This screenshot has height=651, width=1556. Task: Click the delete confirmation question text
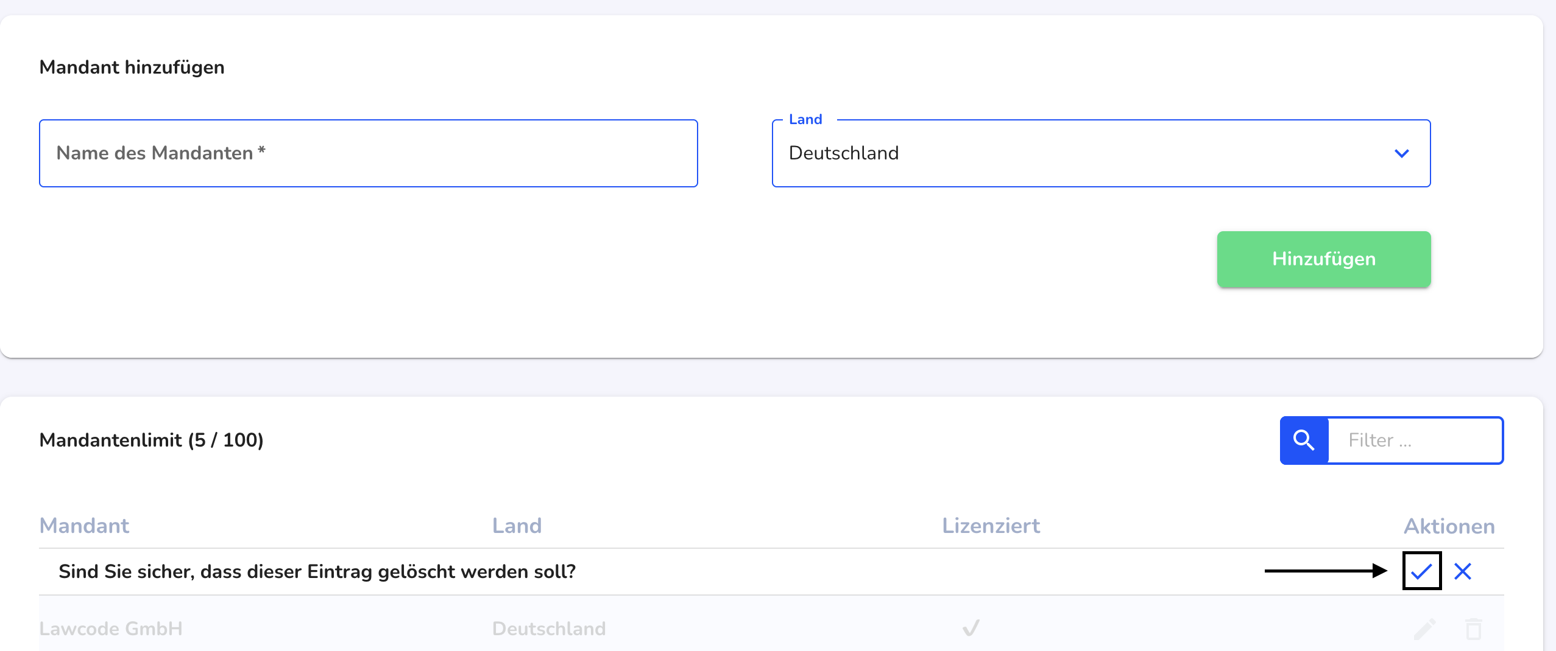click(x=317, y=572)
